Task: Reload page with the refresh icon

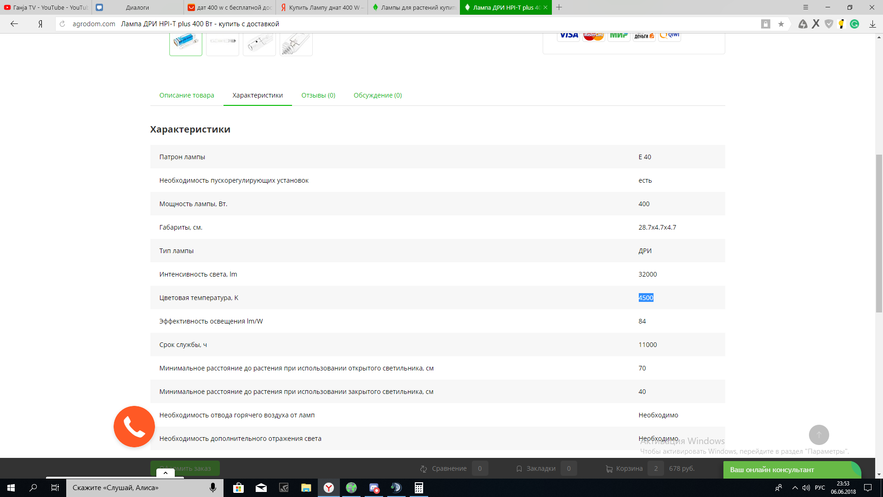Action: (62, 24)
